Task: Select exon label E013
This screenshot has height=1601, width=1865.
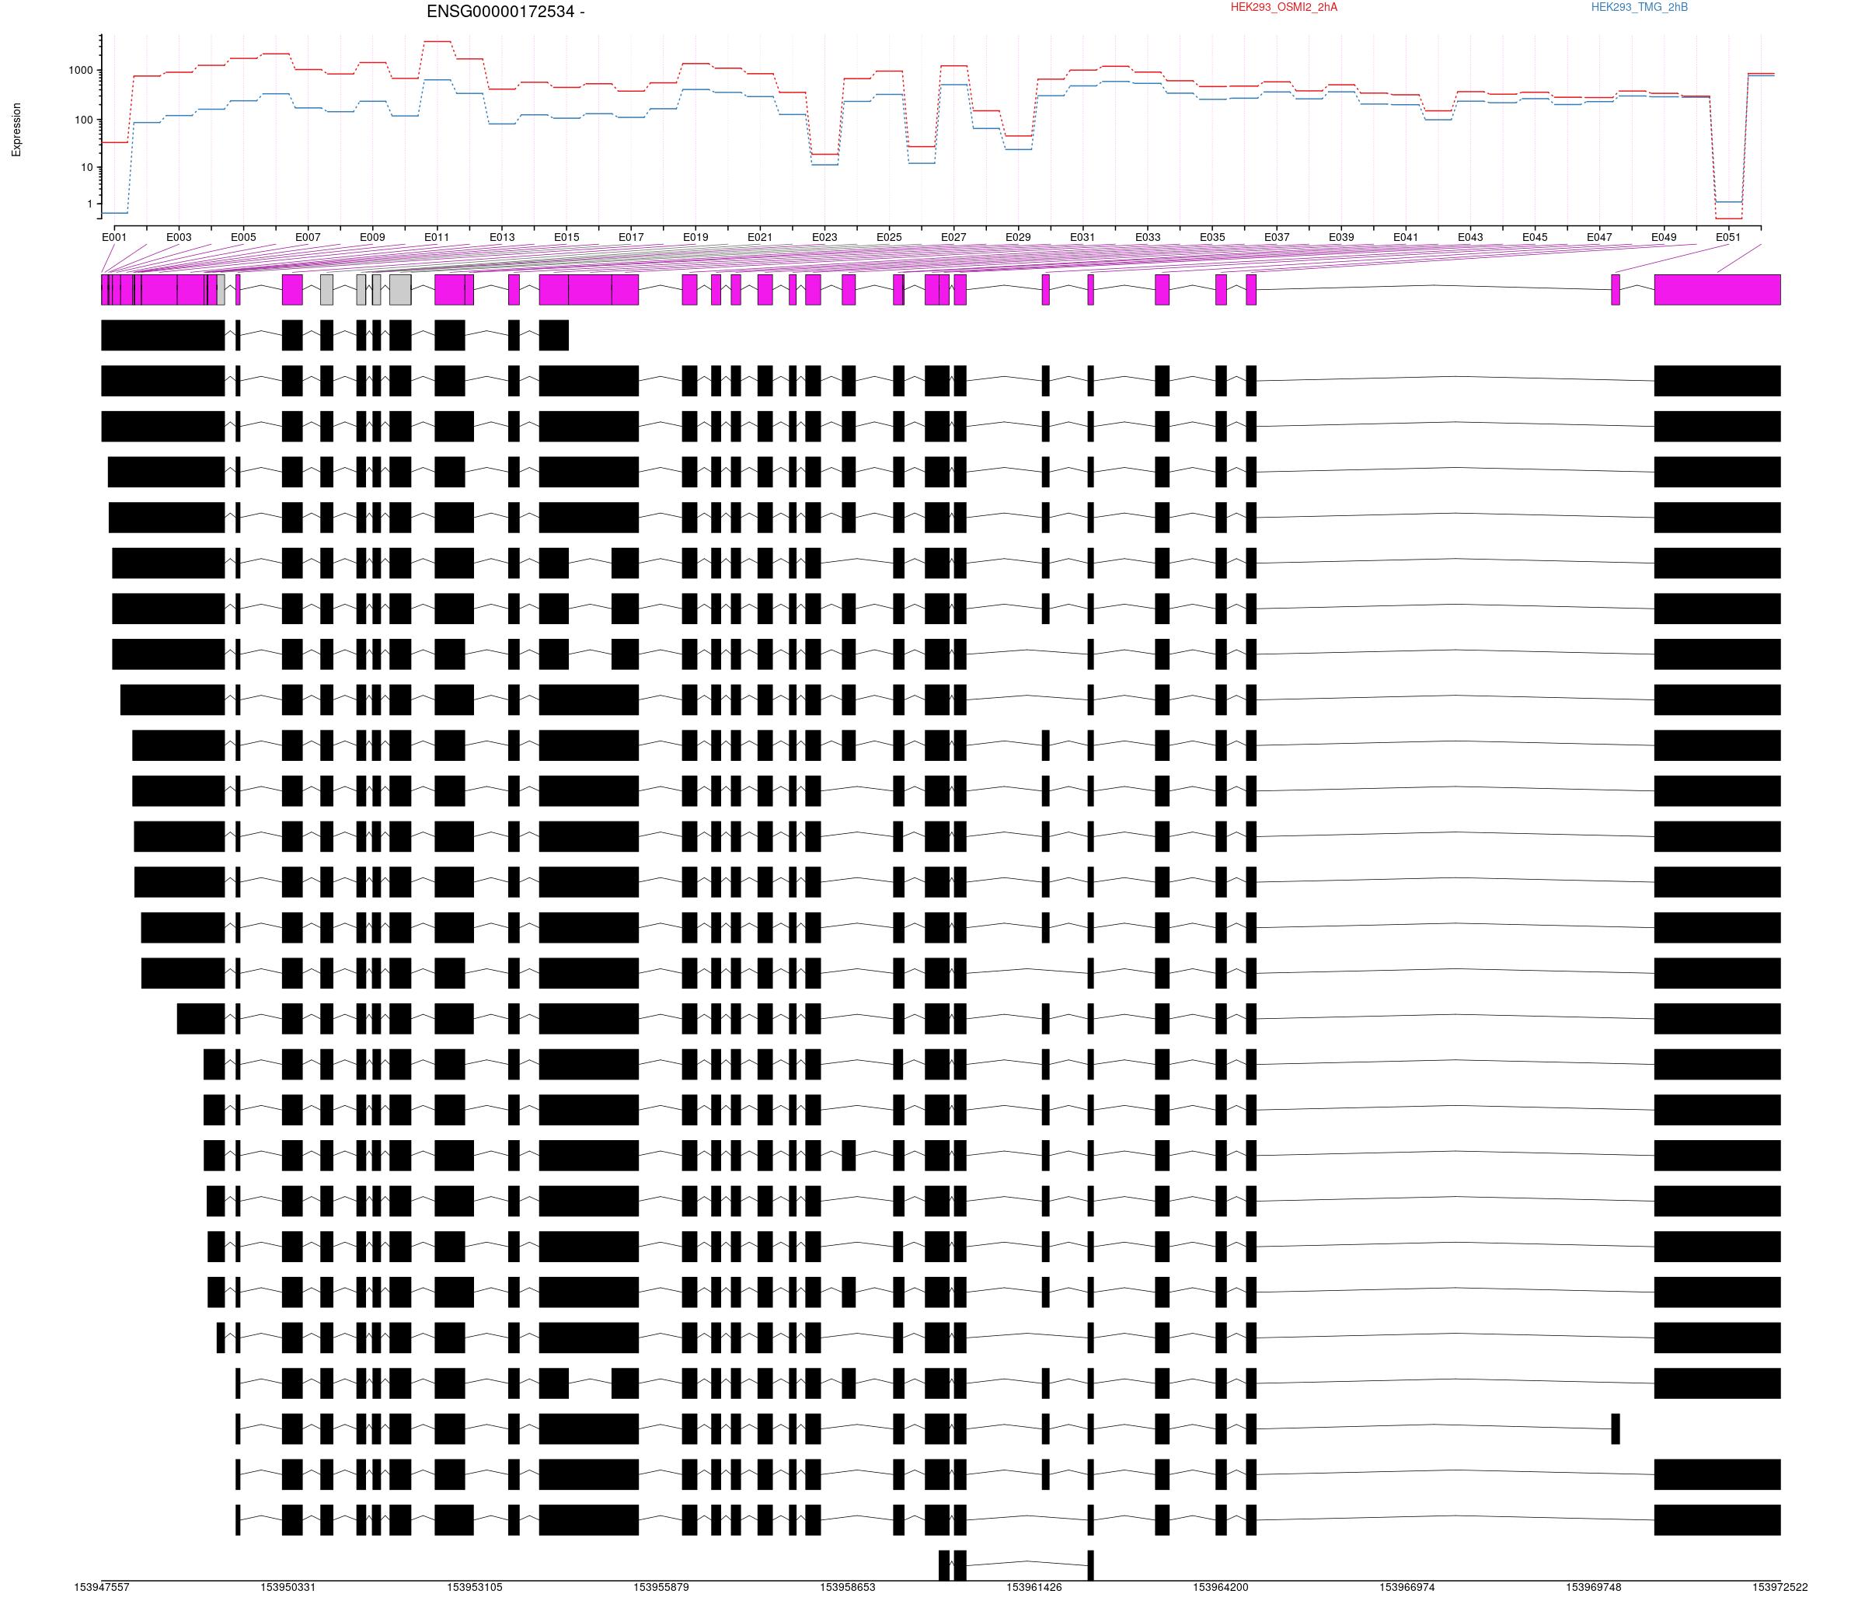Action: coord(502,238)
